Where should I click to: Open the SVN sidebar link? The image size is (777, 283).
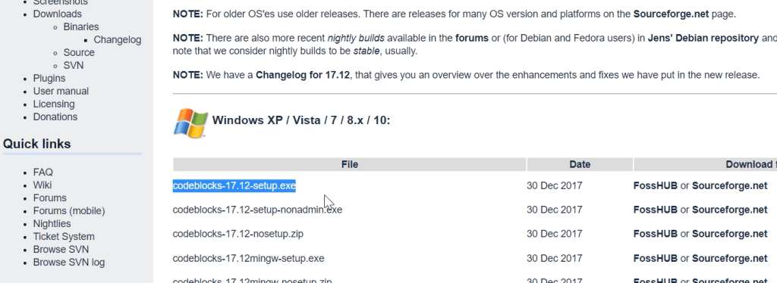(x=74, y=65)
